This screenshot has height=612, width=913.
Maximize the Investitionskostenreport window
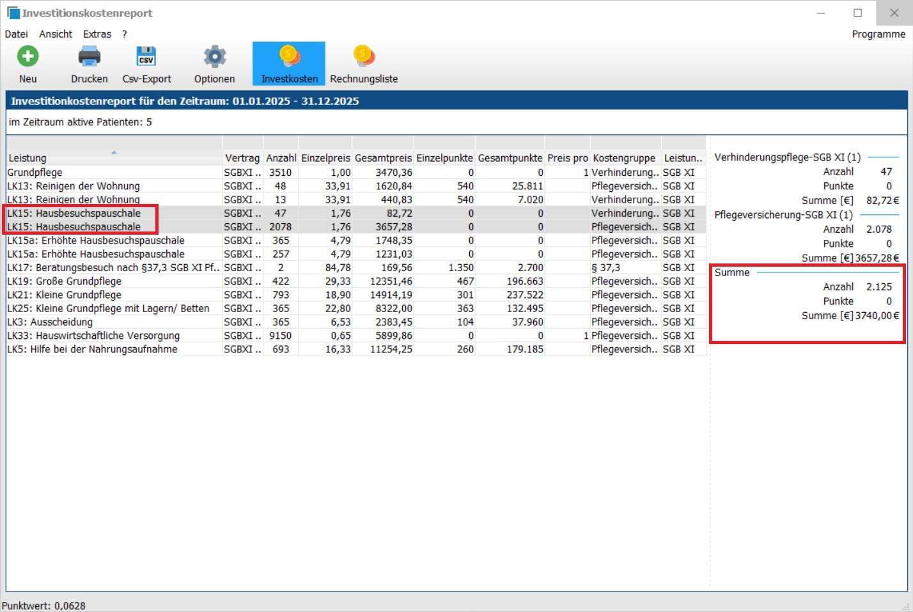(857, 13)
